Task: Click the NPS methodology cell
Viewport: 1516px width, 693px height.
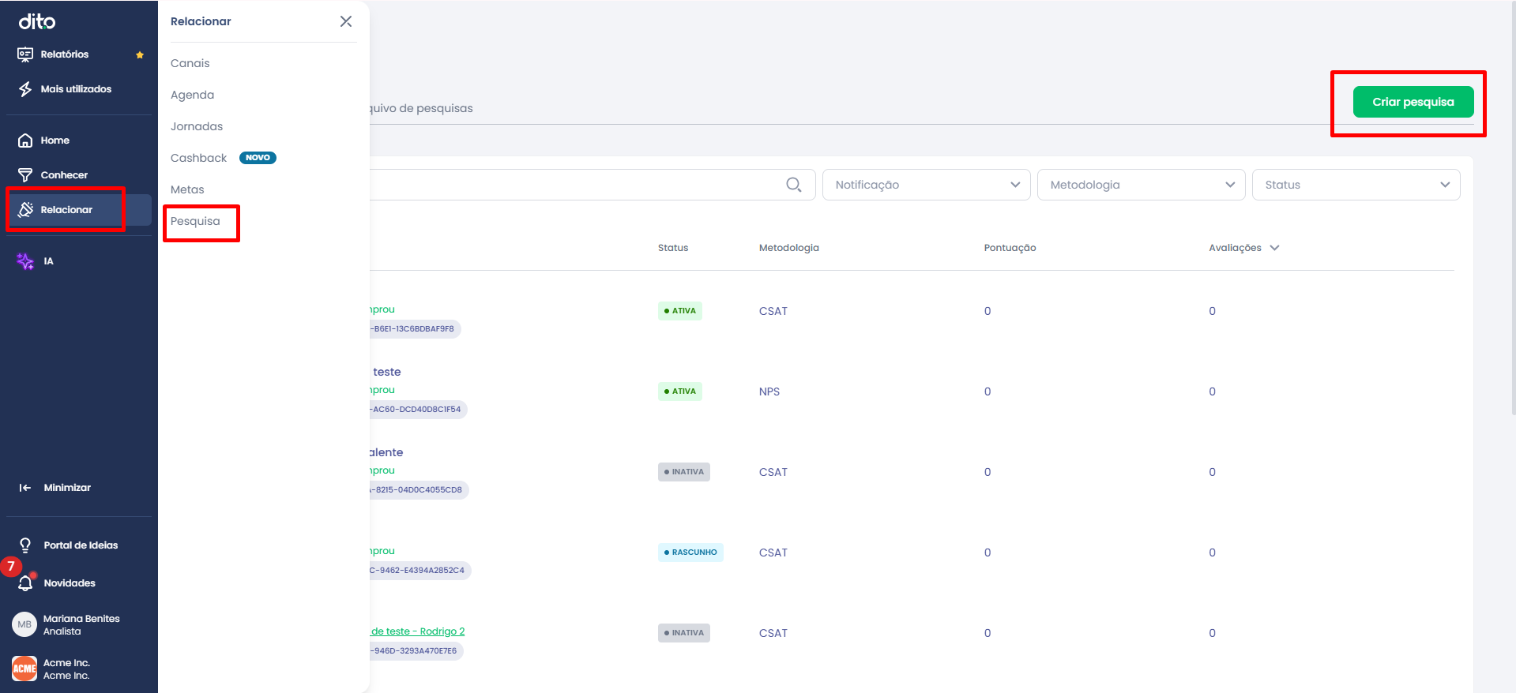Action: (769, 391)
